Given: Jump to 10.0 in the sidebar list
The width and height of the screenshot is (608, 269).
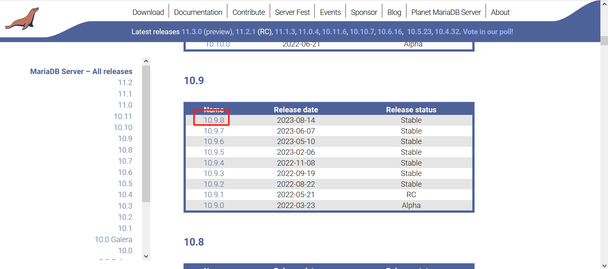Looking at the screenshot, I should click(125, 251).
